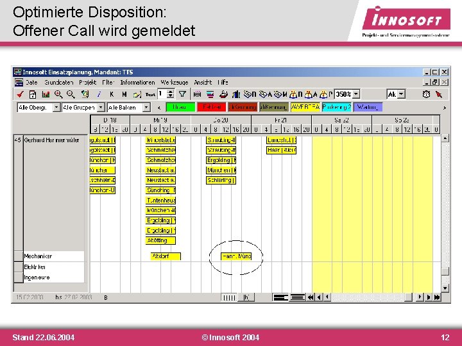Jump to timeline start with double-left arrow

(311, 297)
